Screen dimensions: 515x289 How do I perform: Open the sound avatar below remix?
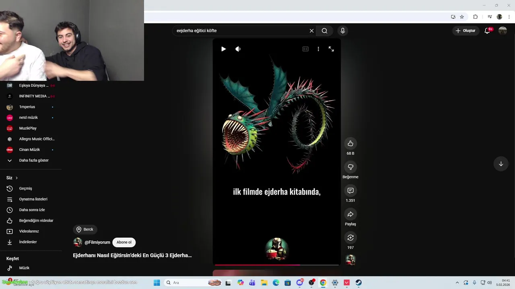(350, 260)
